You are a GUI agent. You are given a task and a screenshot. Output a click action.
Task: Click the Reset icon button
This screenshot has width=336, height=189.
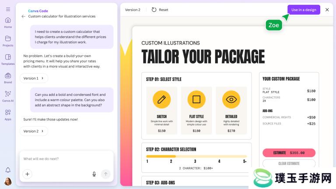pos(154,10)
